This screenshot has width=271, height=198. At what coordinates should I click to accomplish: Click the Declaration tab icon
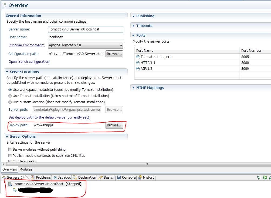click(x=75, y=178)
